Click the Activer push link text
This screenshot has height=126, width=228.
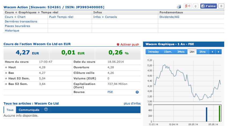tap(130, 44)
